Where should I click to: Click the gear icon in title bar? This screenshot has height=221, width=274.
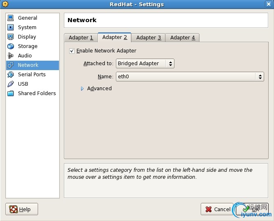click(5, 4)
